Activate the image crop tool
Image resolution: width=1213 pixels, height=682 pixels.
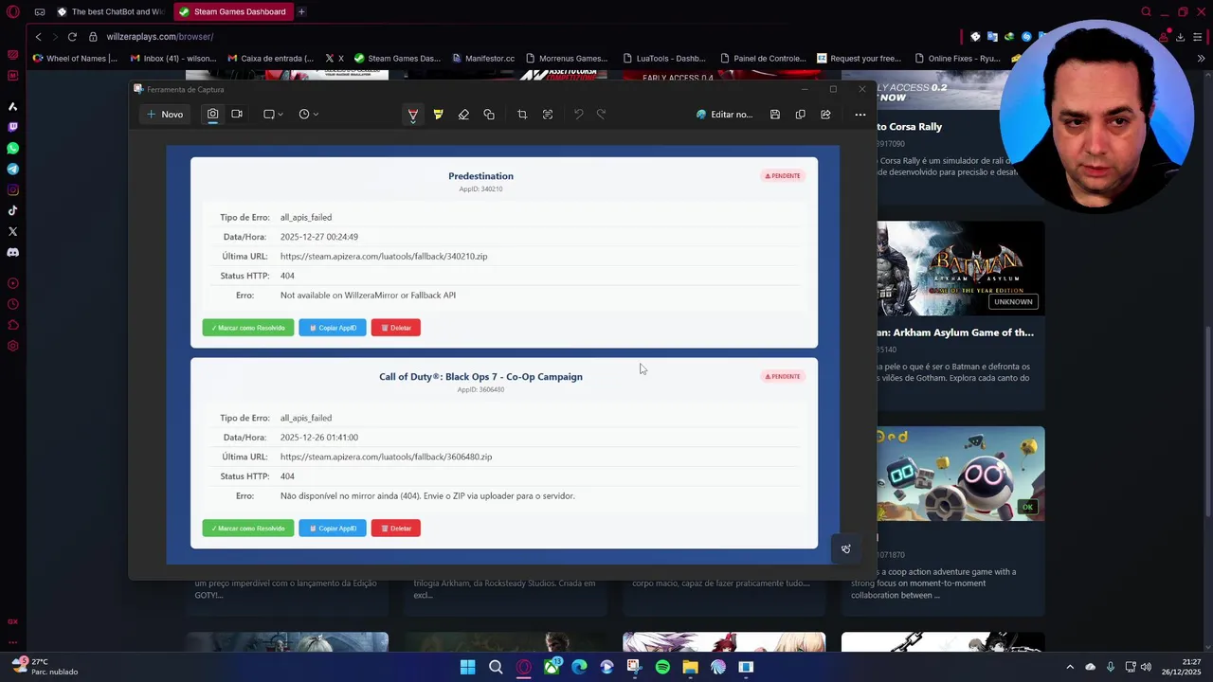coord(522,115)
